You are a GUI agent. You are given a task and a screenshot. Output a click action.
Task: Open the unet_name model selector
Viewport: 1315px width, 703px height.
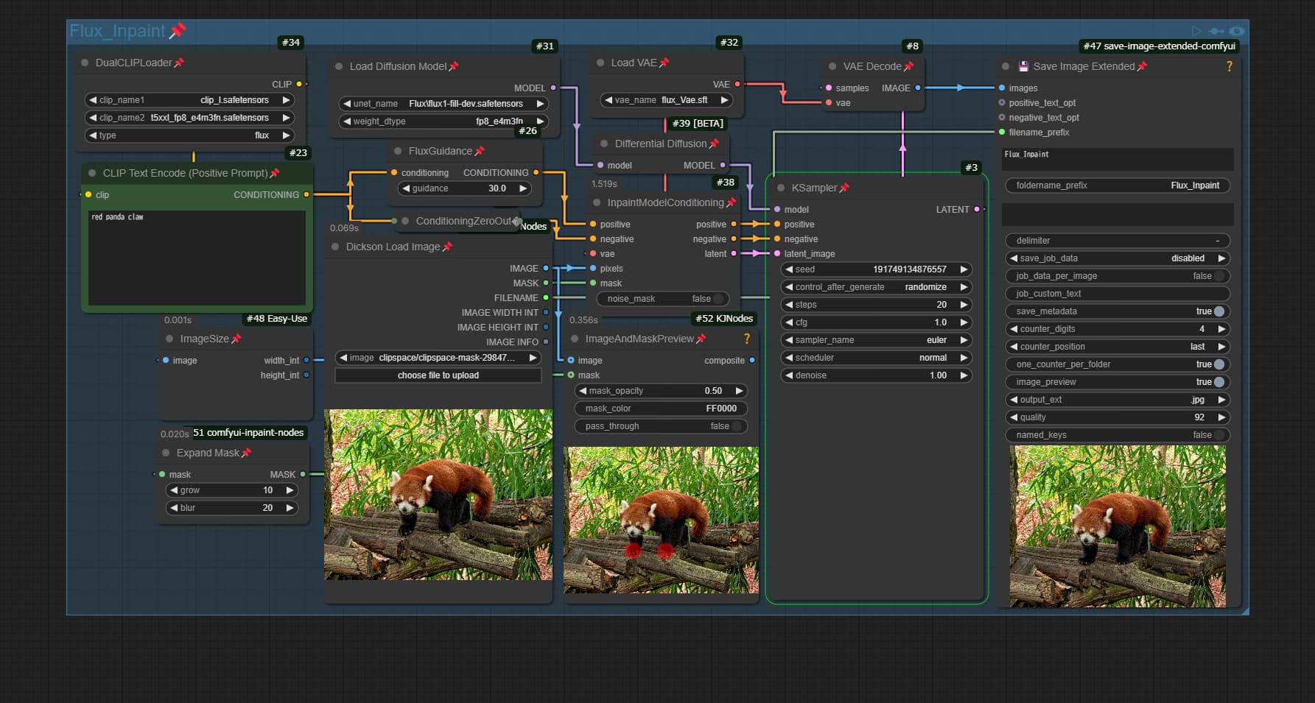click(x=443, y=104)
